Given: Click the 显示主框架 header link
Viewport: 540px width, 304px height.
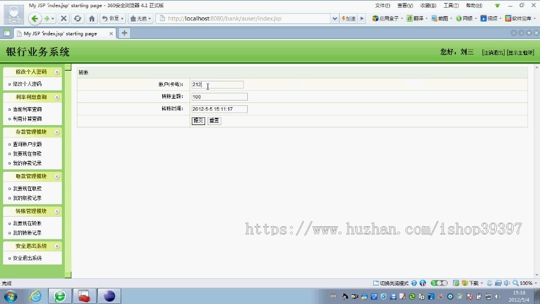Looking at the screenshot, I should click(520, 53).
